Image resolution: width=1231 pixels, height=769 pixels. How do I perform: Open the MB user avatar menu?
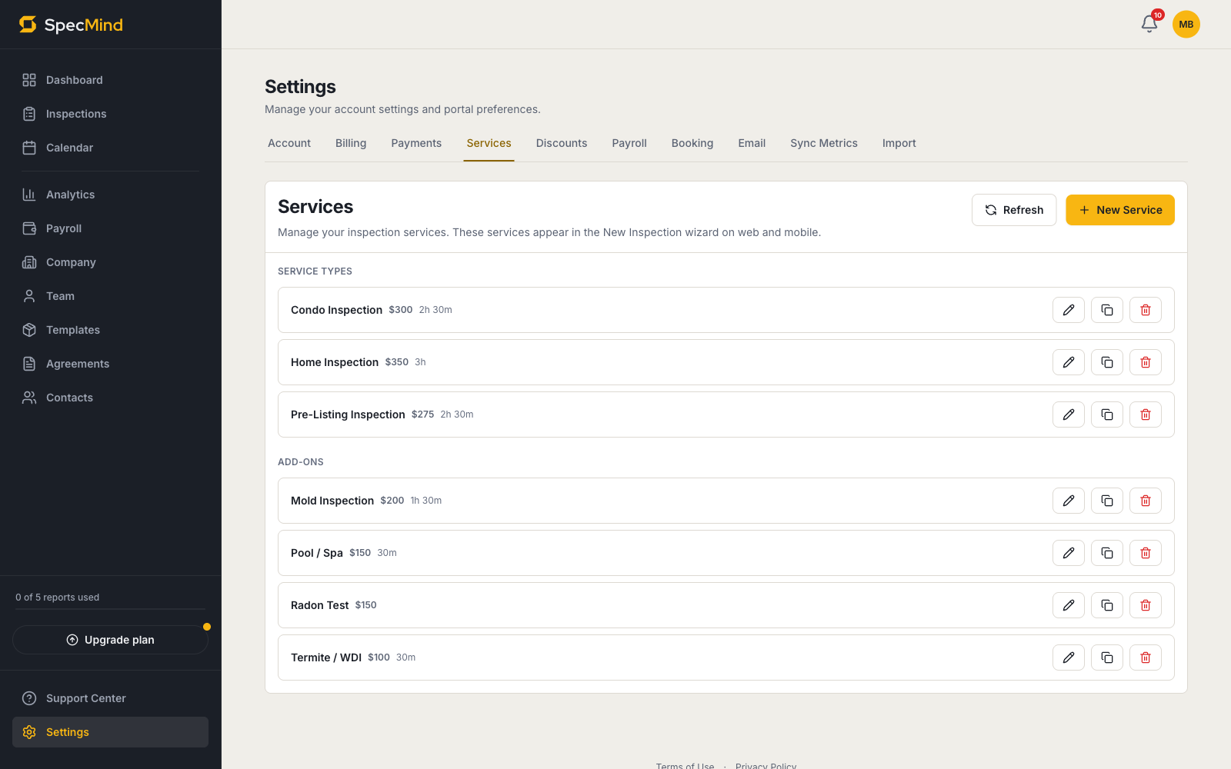point(1186,25)
